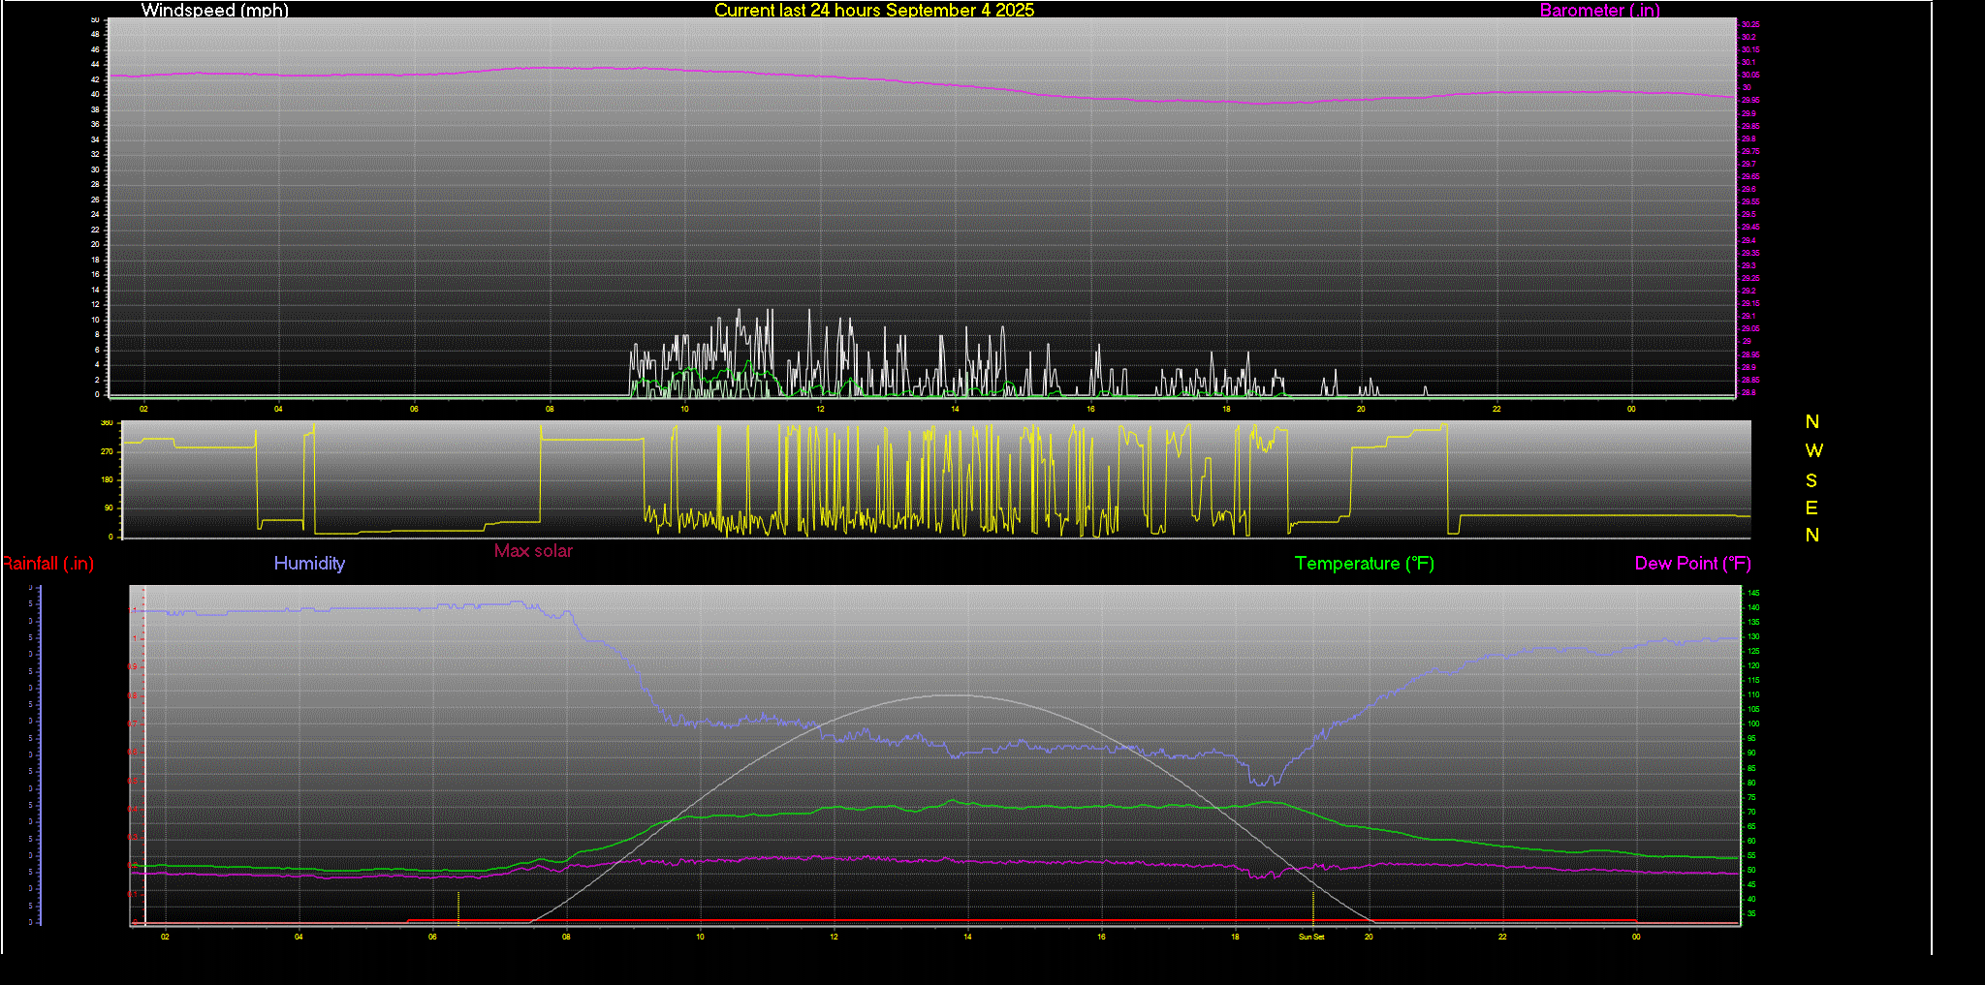The height and width of the screenshot is (985, 1985).
Task: Click the "Max solar" legend label
Action: 533,551
